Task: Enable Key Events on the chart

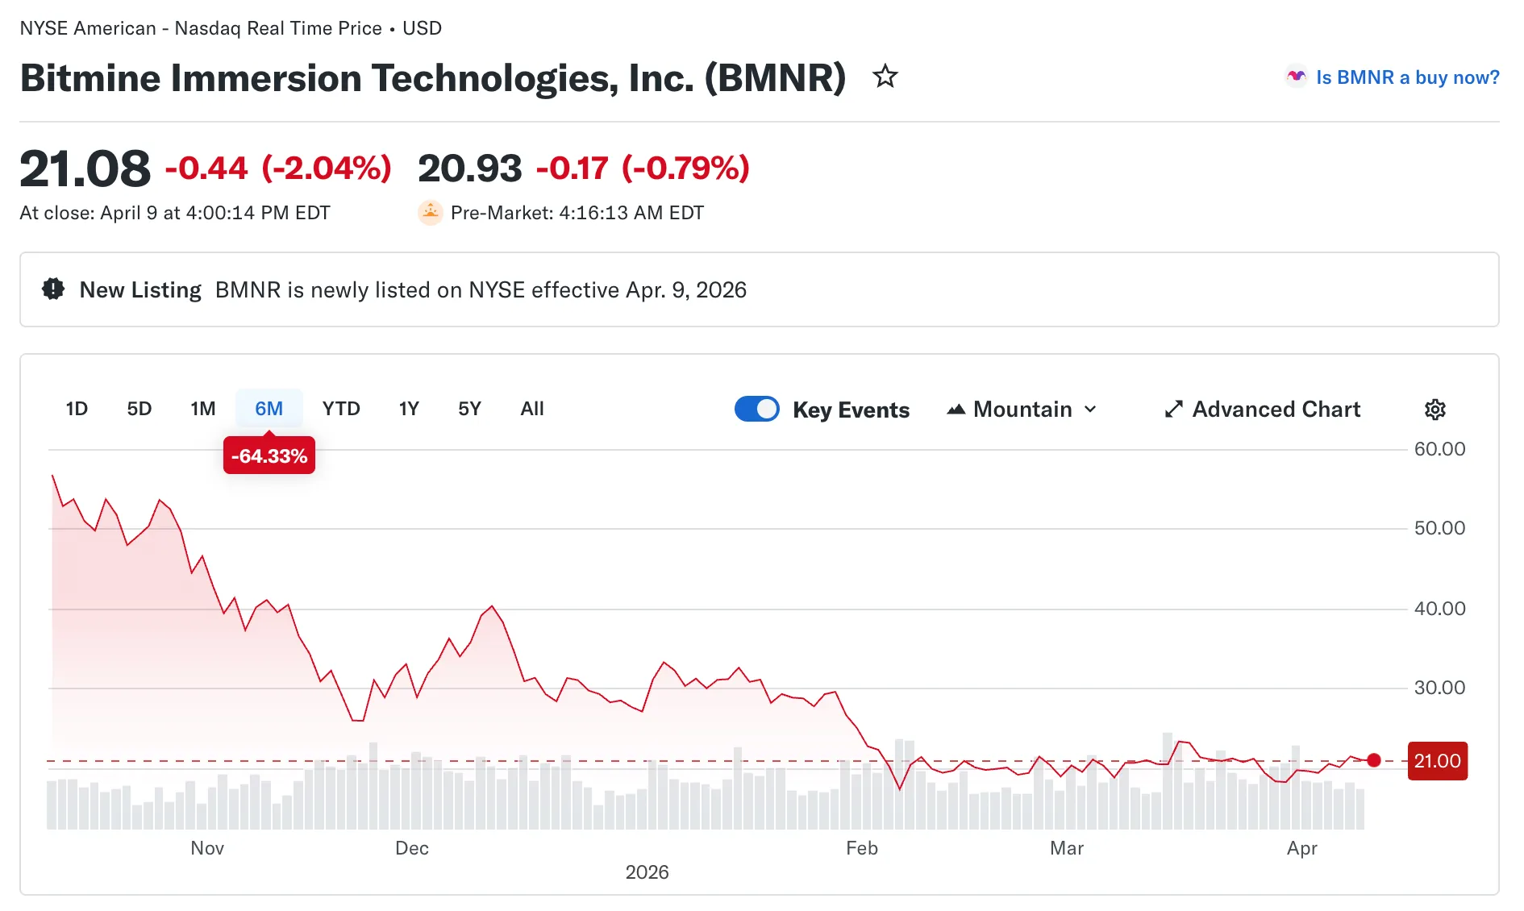Action: point(756,409)
